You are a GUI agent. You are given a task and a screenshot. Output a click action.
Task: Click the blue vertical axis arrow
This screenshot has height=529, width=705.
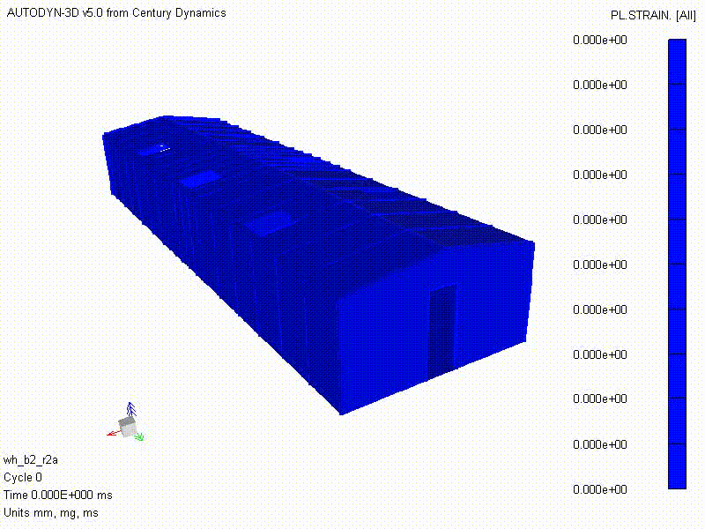tap(130, 409)
